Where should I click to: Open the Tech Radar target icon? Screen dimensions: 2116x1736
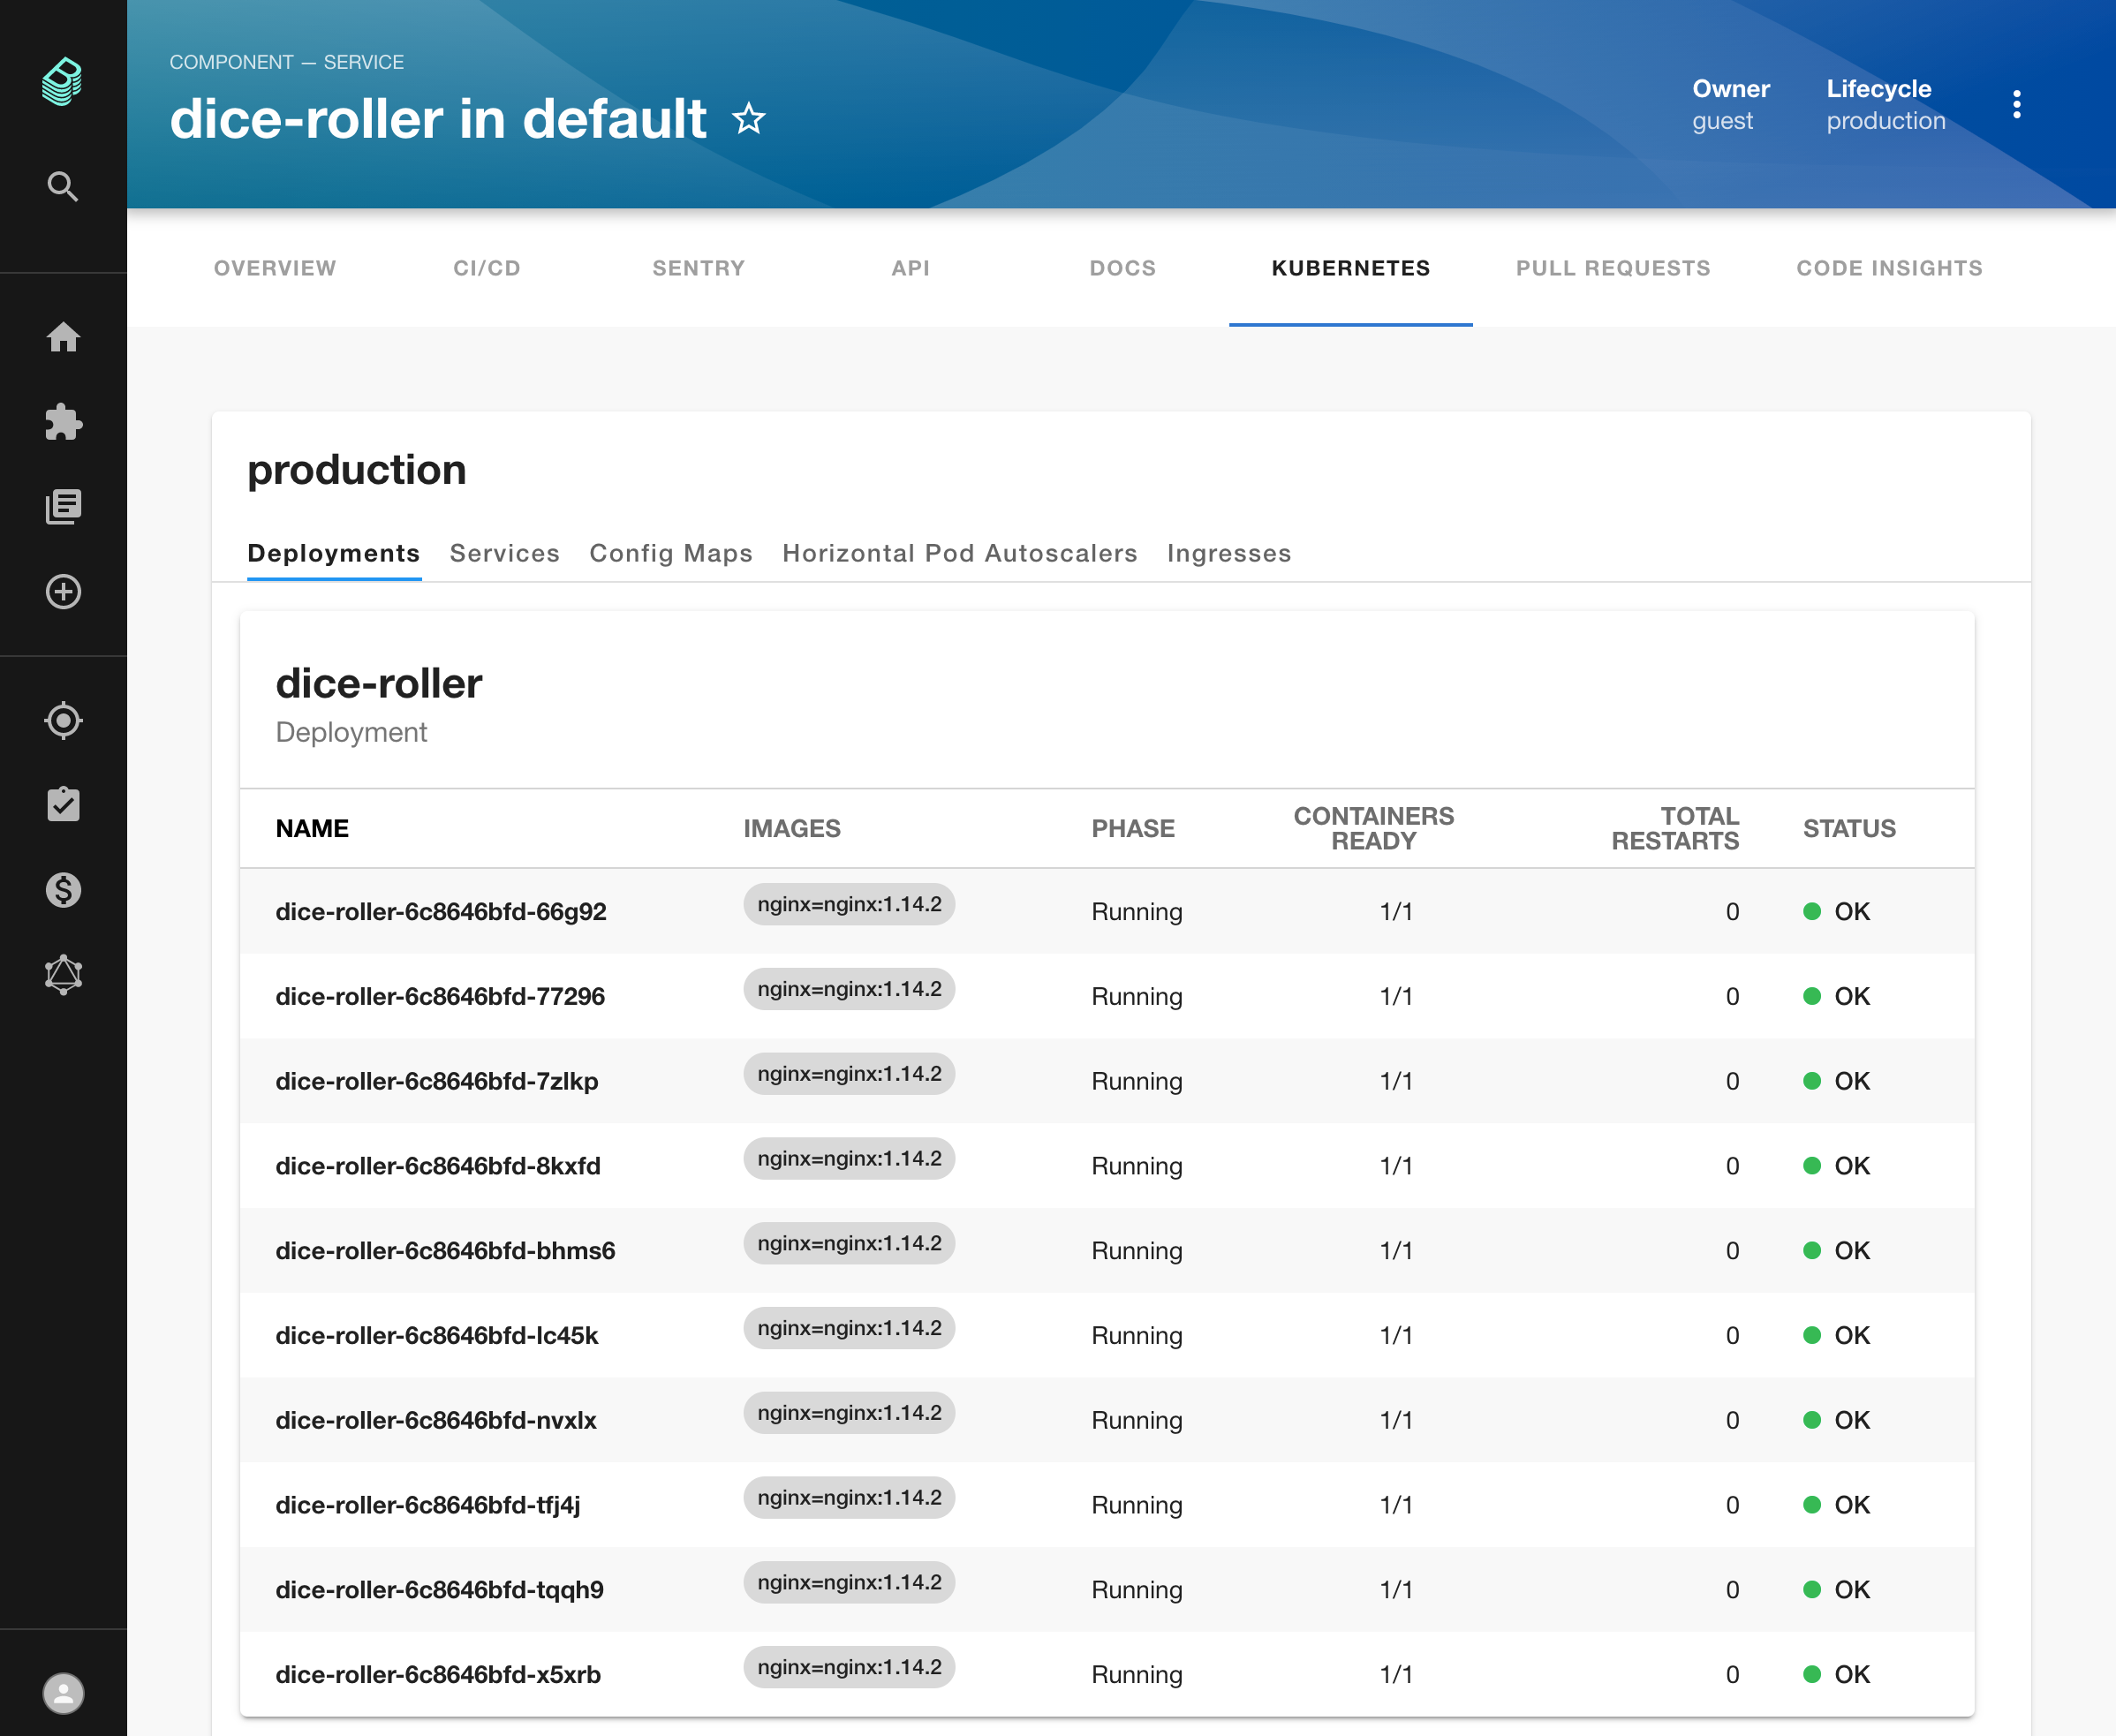[x=63, y=720]
